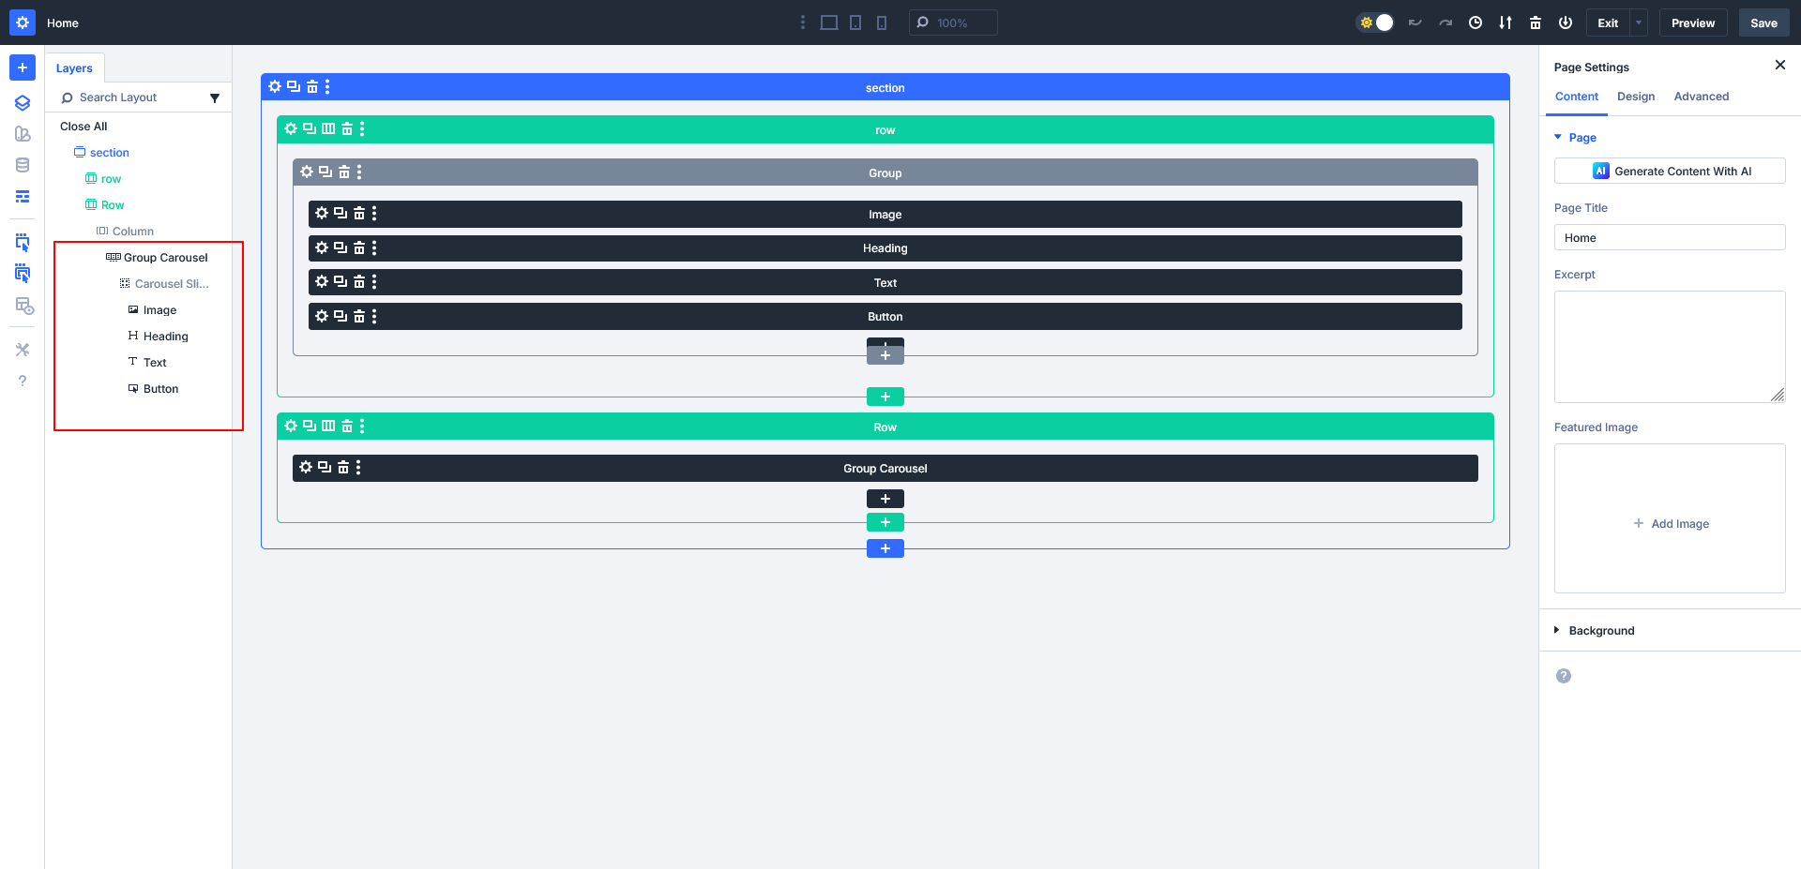This screenshot has width=1801, height=869.
Task: Duplicate the Group Carousel module
Action: tap(324, 467)
